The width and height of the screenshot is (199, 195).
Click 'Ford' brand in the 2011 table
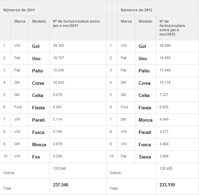pyautogui.click(x=18, y=107)
